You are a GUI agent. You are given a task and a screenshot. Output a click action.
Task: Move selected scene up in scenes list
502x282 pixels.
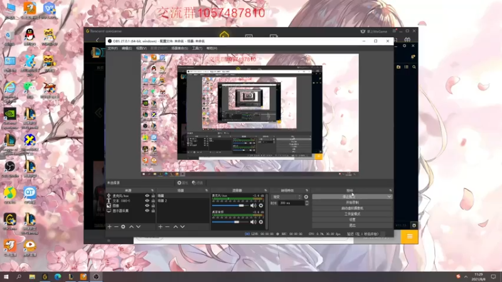(x=176, y=227)
